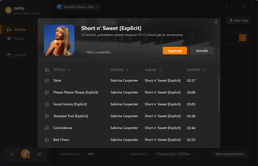Click the toolbox icon beside Utensili

(9, 55)
